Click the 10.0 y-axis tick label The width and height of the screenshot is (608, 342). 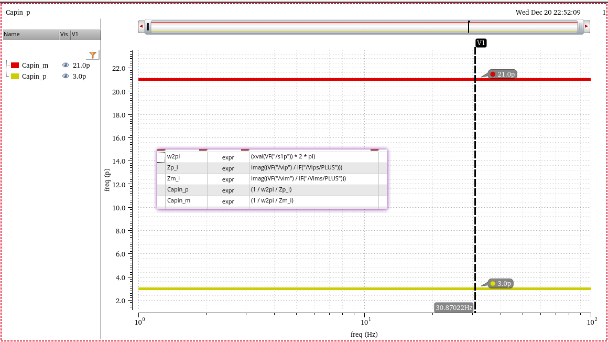(118, 208)
